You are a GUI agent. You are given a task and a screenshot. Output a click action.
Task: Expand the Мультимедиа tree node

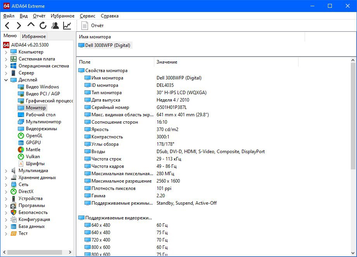point(6,171)
